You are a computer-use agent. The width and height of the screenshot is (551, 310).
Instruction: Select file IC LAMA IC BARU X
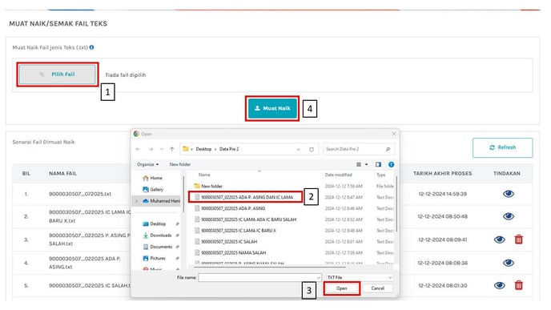pyautogui.click(x=235, y=231)
